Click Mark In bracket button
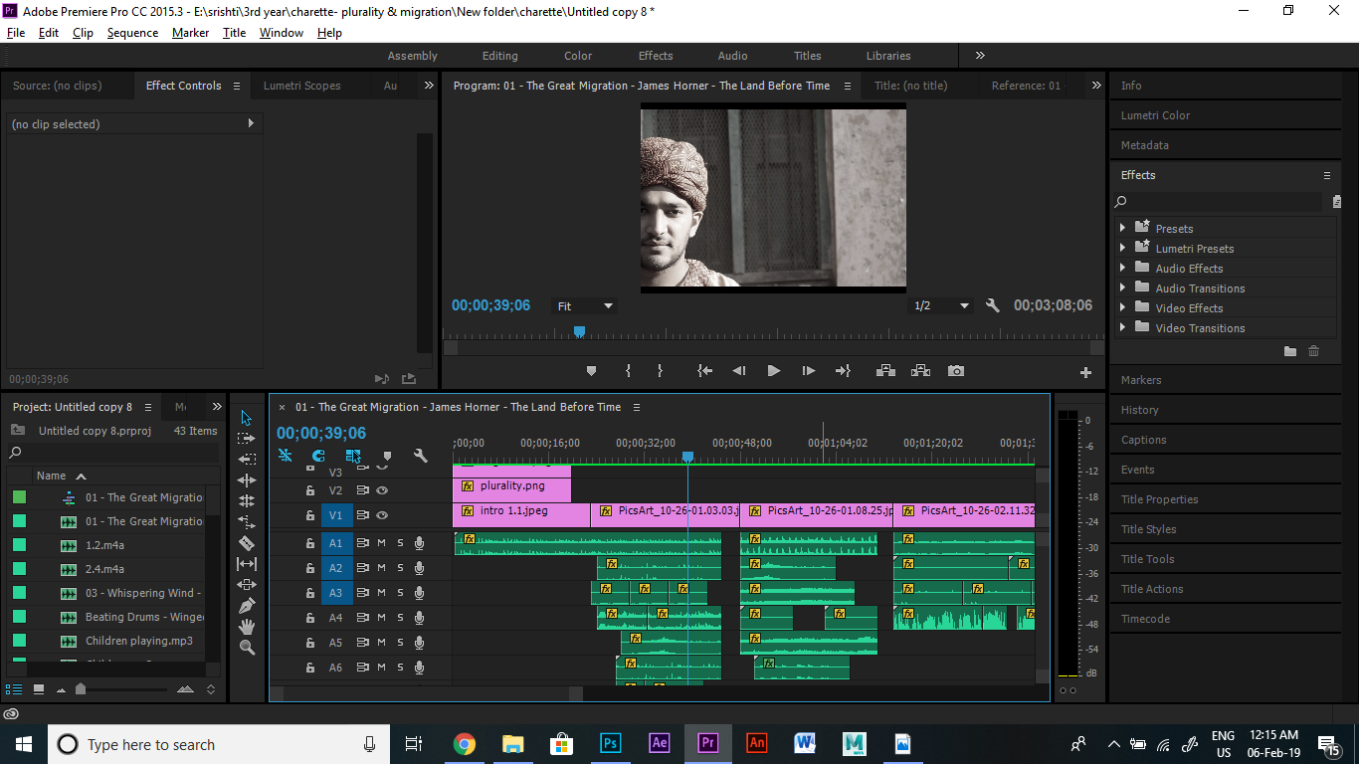This screenshot has height=764, width=1359. (x=629, y=371)
